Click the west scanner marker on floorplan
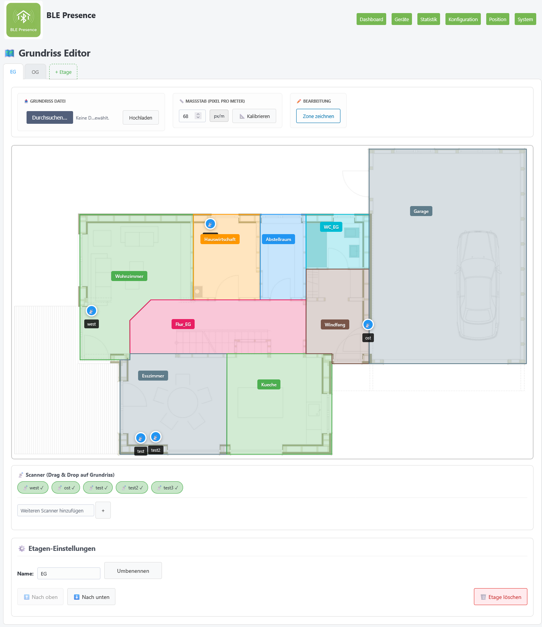Viewport: 542px width, 627px height. [92, 311]
